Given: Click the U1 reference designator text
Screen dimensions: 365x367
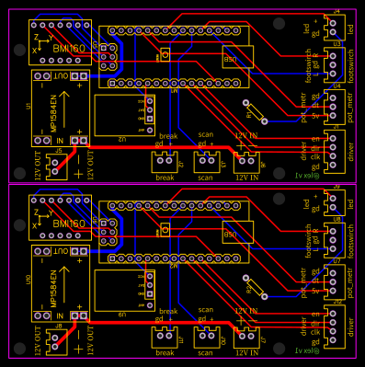Looking at the screenshot, I should point(29,106).
